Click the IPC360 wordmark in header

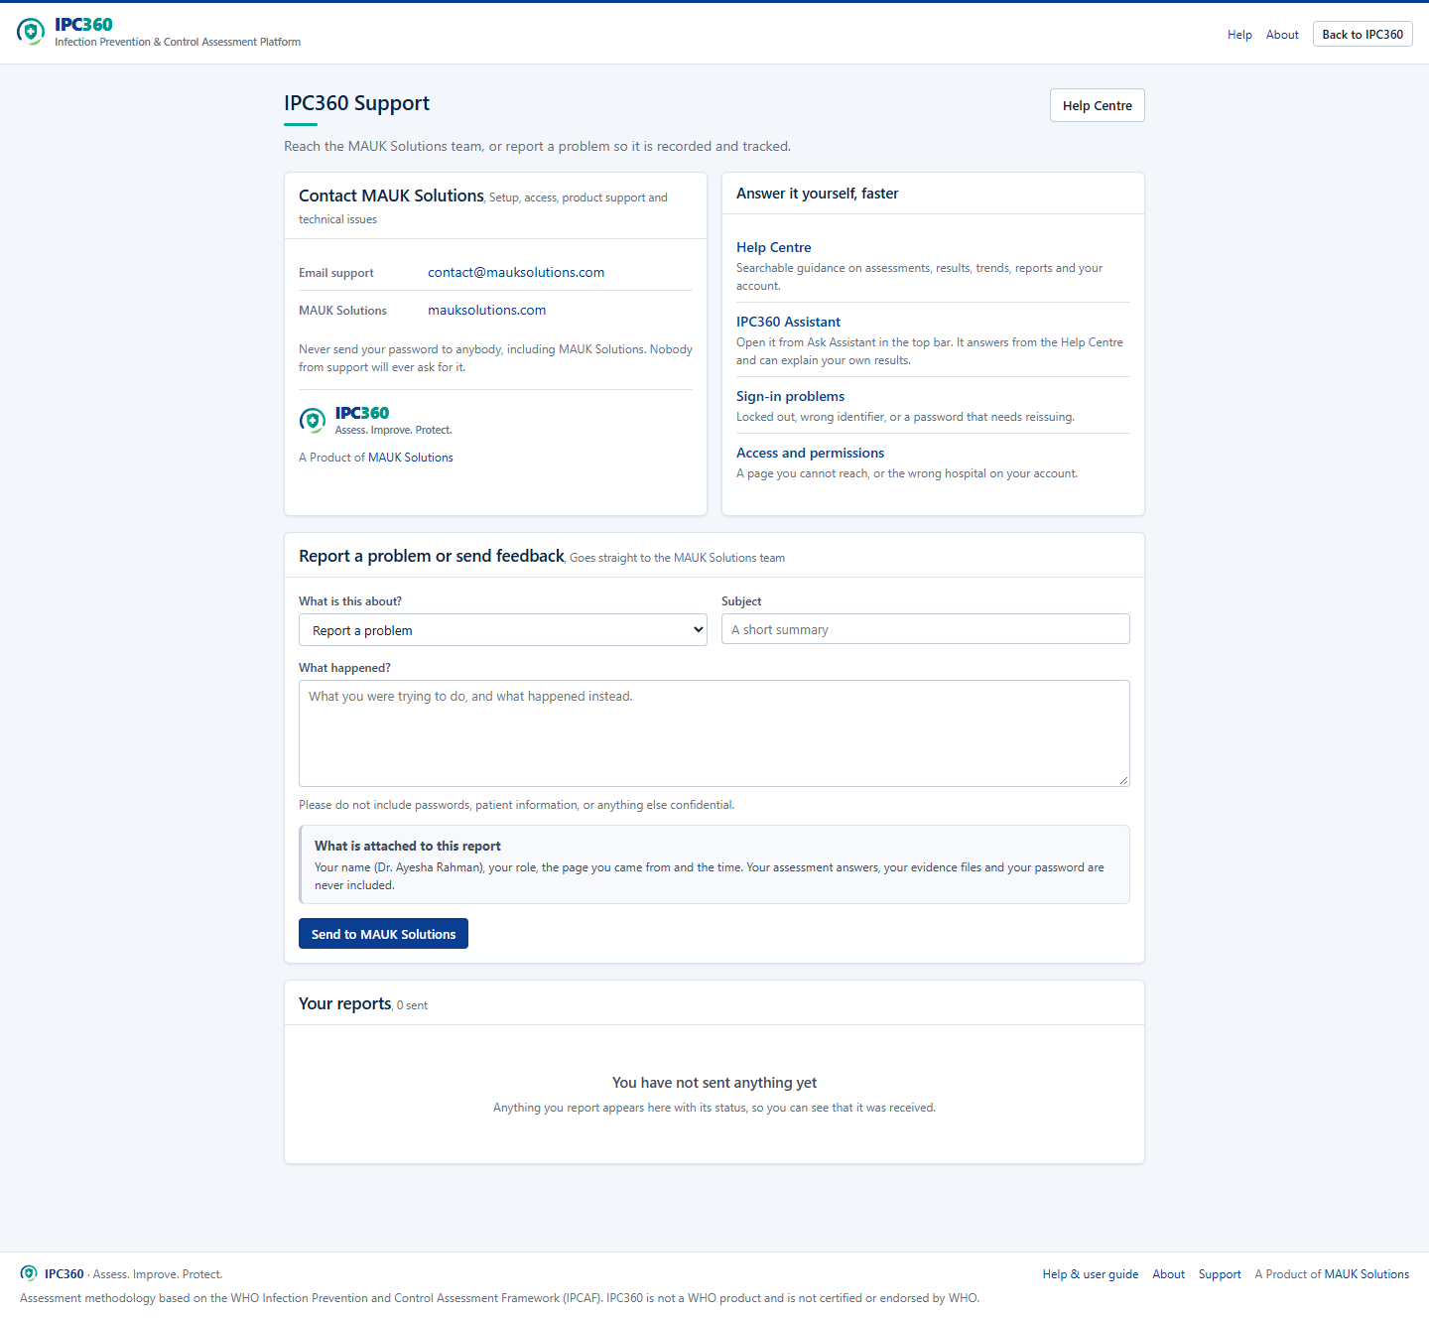pyautogui.click(x=83, y=25)
